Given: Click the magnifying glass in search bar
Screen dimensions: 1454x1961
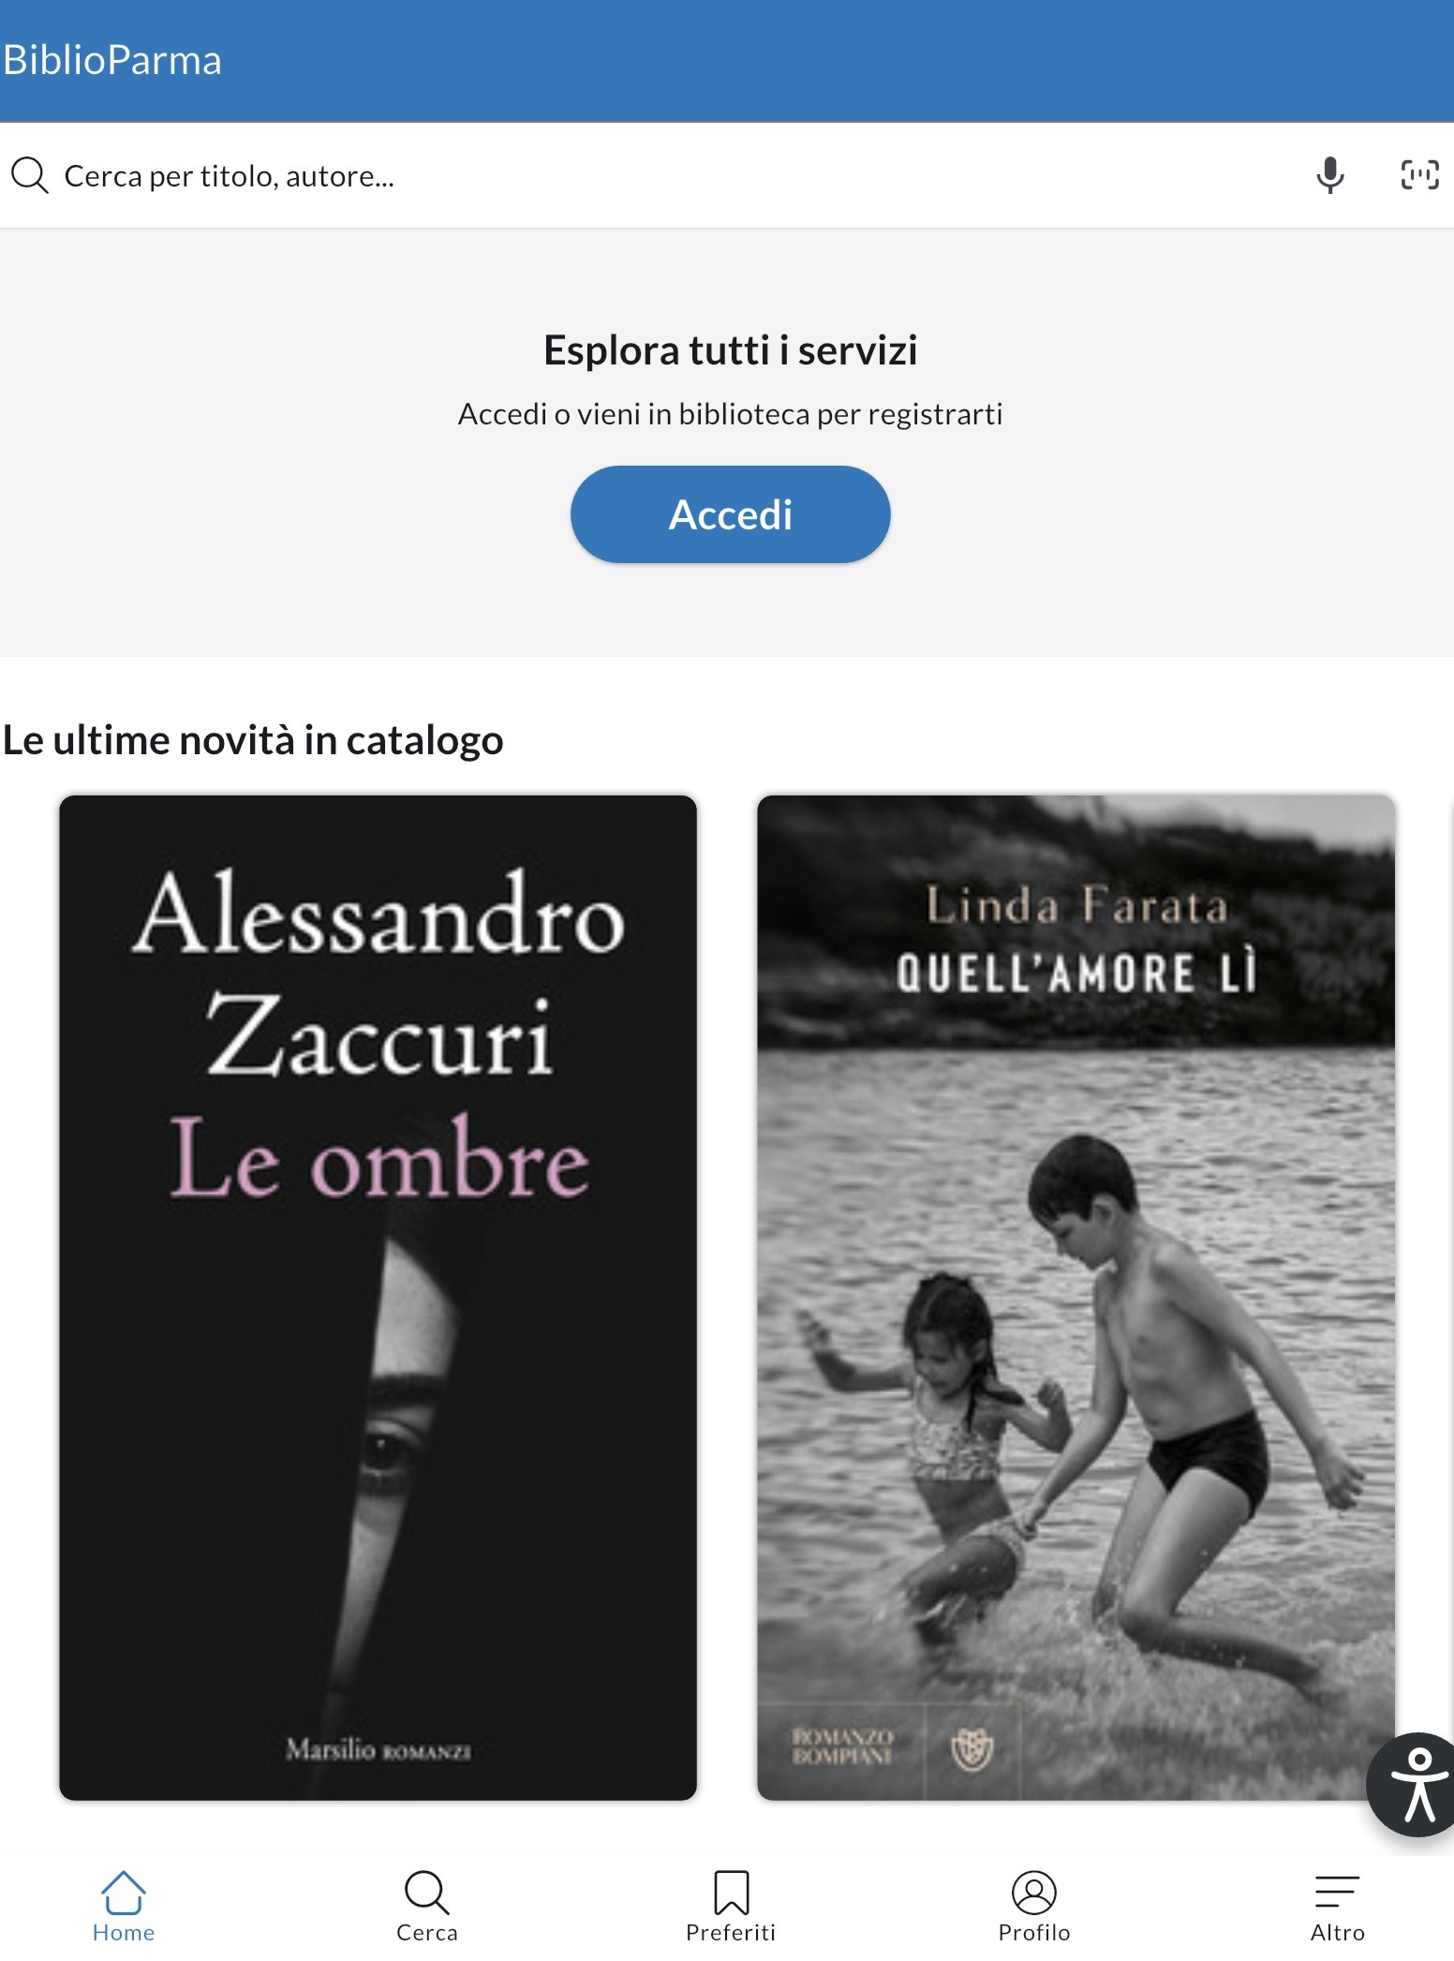Looking at the screenshot, I should [x=29, y=175].
